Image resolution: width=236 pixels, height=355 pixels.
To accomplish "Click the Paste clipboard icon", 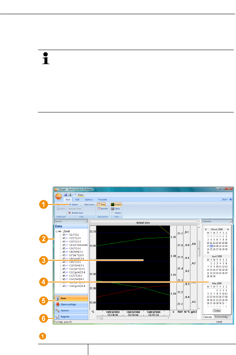I will [58, 209].
